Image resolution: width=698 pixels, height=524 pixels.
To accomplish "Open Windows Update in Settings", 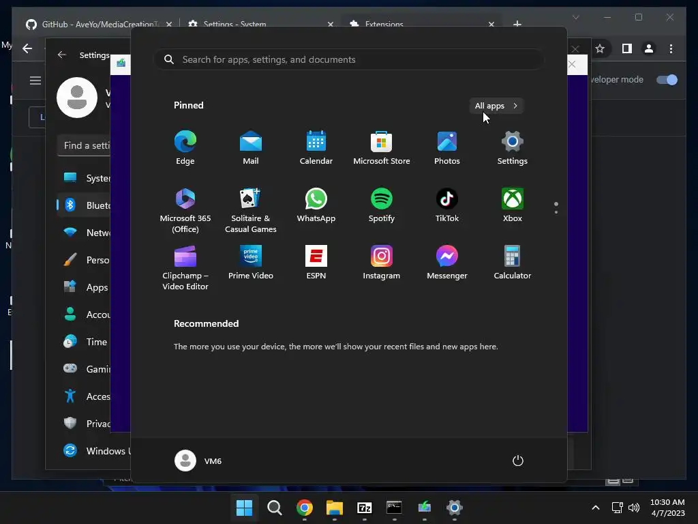I will coord(94,451).
